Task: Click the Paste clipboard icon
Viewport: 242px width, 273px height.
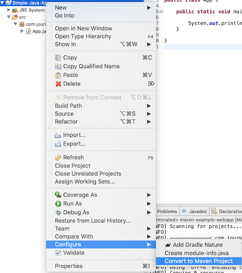Action: [x=58, y=75]
